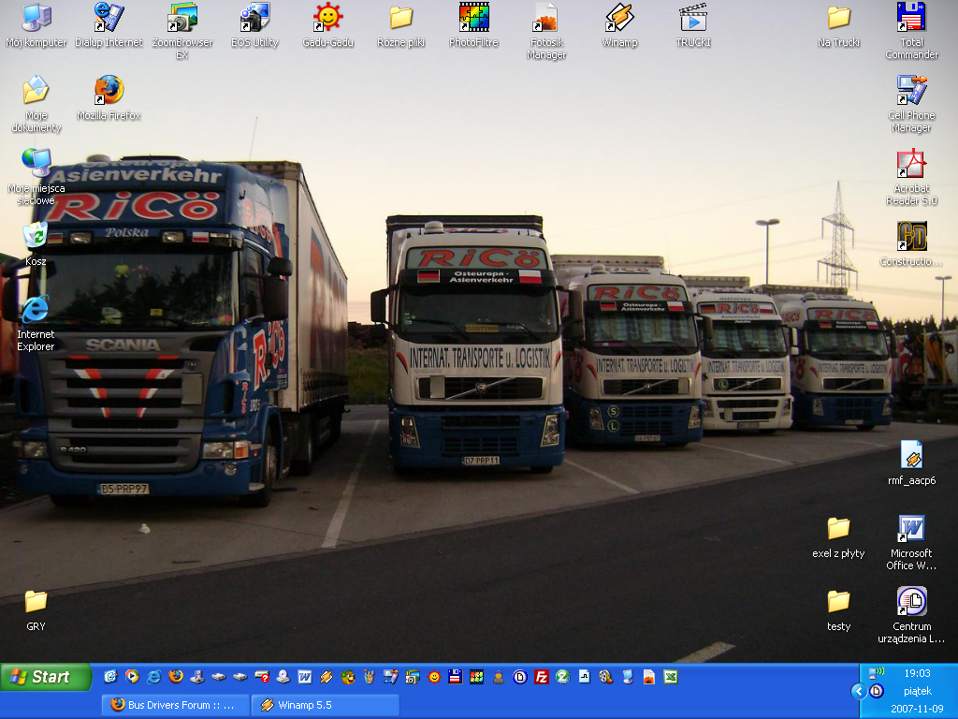Expand hidden system tray icons
The height and width of the screenshot is (719, 958).
click(x=859, y=692)
